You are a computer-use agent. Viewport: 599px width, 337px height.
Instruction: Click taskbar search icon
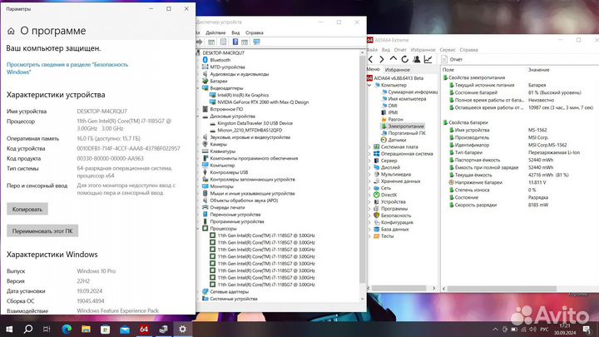(28, 329)
